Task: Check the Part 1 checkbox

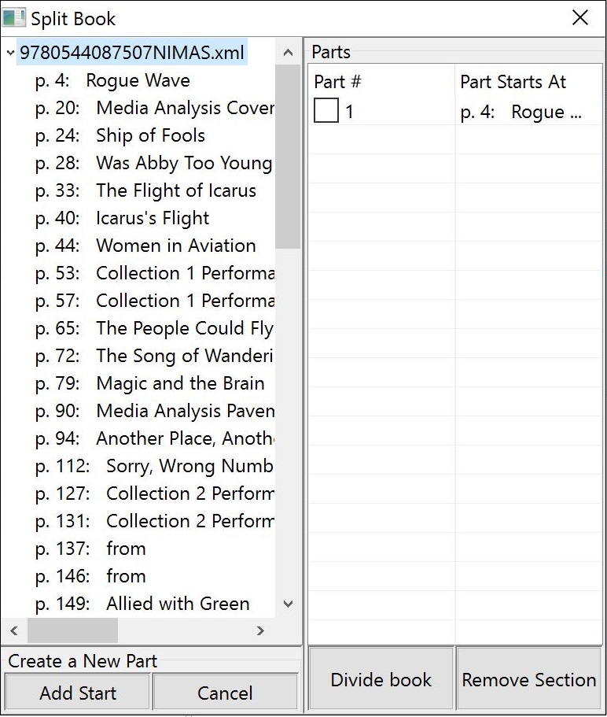Action: pyautogui.click(x=326, y=111)
